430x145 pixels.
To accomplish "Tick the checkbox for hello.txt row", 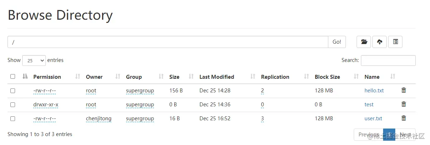I will tap(13, 91).
